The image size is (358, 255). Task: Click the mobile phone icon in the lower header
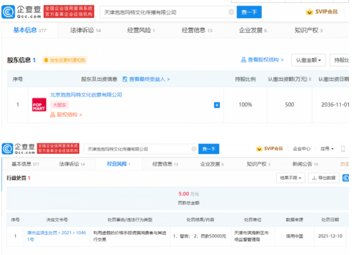pos(343,149)
